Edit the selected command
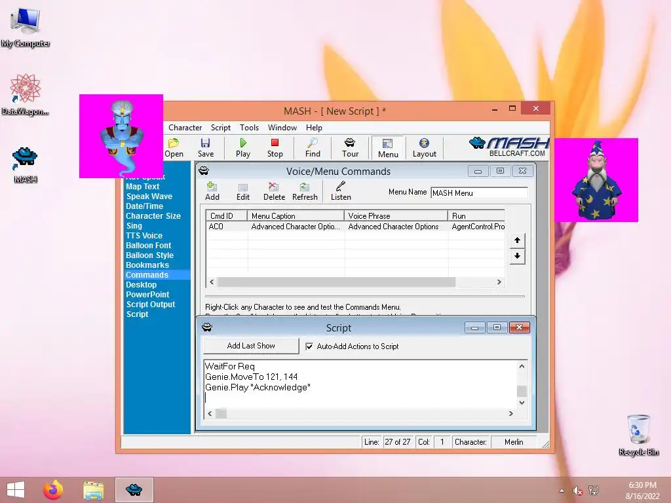671x503 pixels. [x=242, y=191]
